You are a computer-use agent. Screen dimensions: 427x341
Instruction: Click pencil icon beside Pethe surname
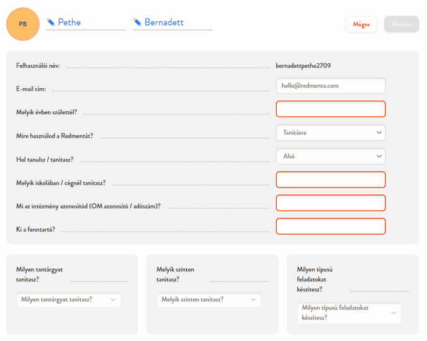pos(51,22)
